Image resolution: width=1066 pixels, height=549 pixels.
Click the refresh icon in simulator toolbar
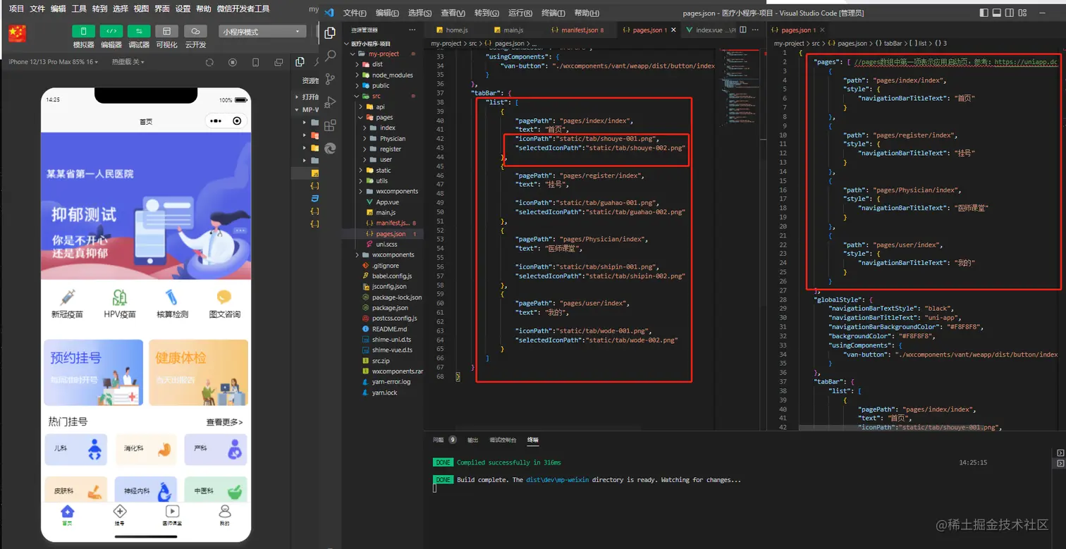pyautogui.click(x=209, y=62)
